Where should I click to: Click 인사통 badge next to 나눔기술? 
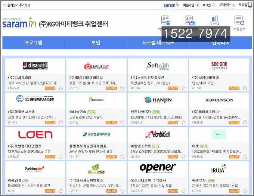pyautogui.click(x=92, y=112)
